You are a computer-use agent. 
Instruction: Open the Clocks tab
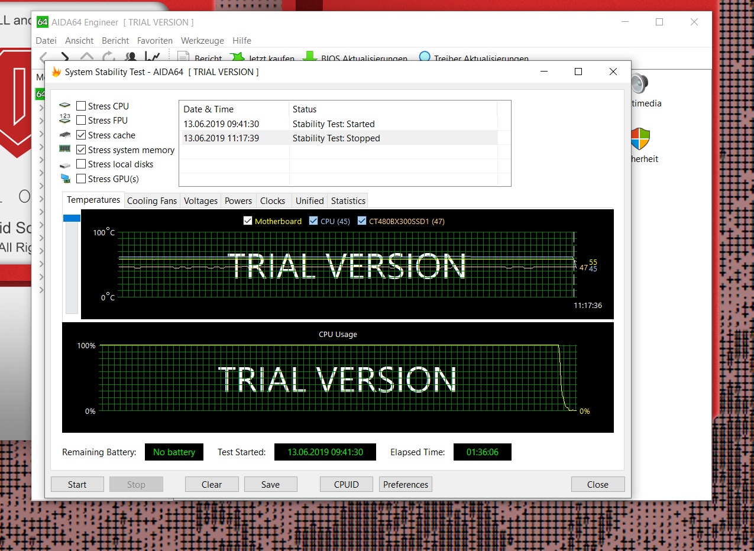[273, 201]
